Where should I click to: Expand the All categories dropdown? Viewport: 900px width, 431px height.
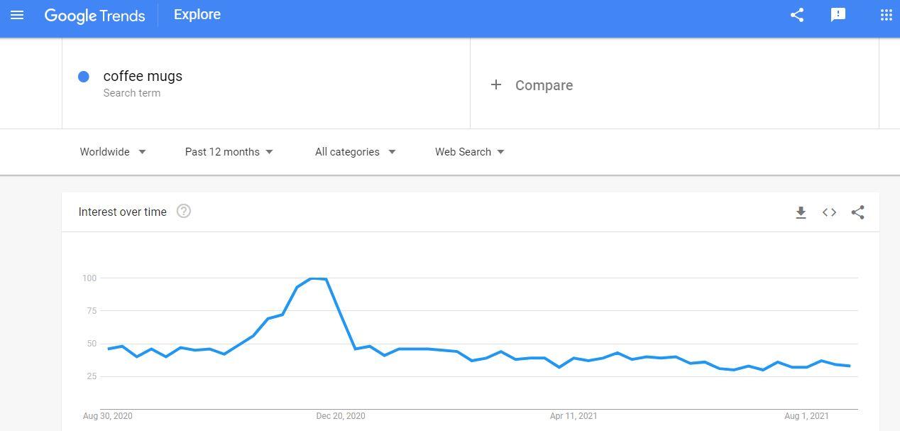point(355,152)
